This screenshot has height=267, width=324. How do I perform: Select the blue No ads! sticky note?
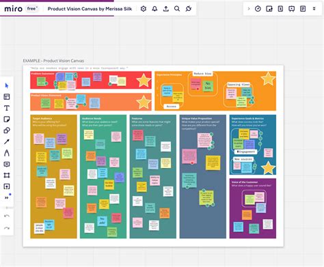(x=102, y=221)
